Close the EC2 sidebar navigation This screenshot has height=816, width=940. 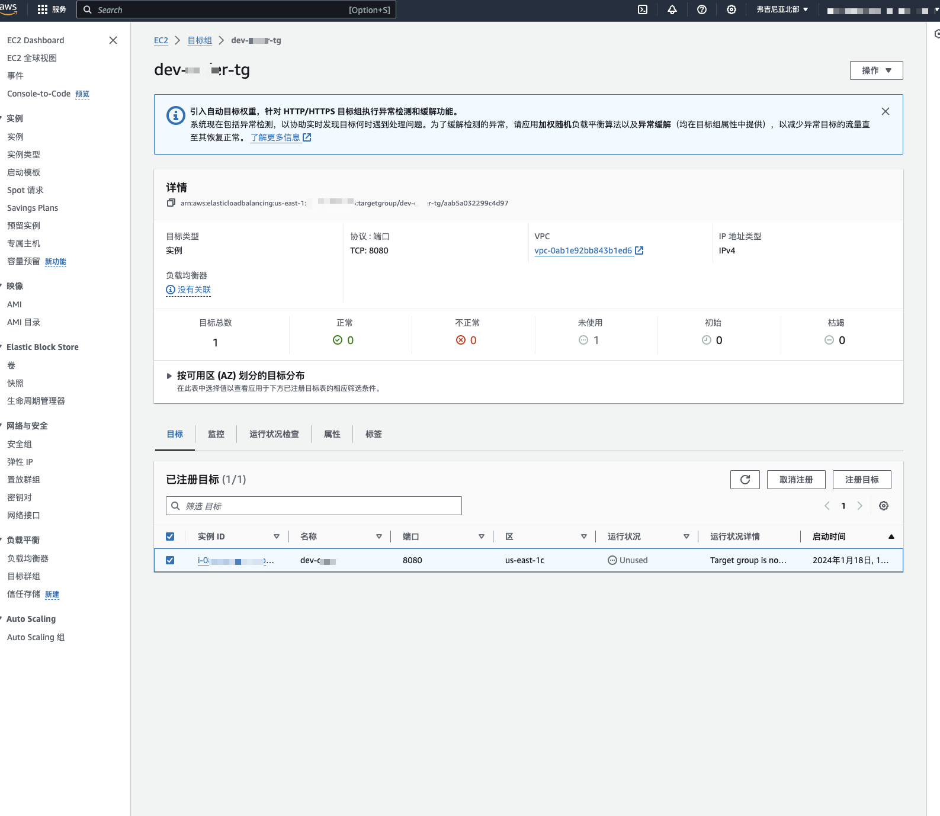coord(113,40)
